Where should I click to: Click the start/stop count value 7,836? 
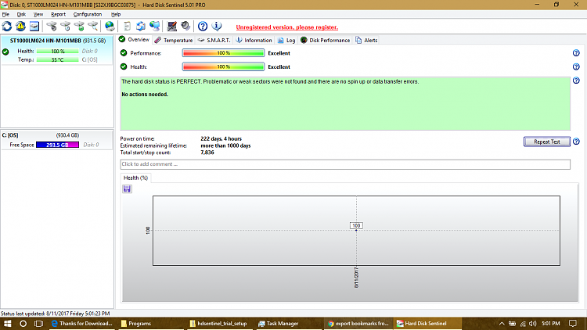(x=207, y=152)
